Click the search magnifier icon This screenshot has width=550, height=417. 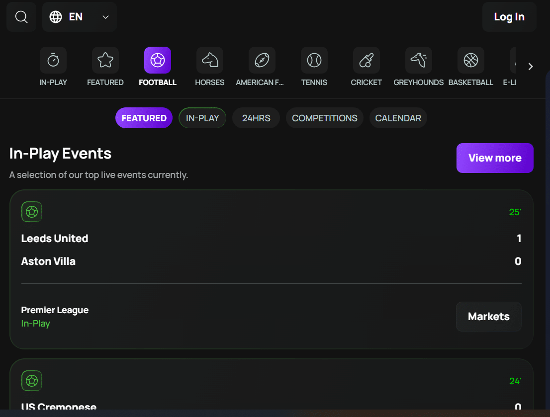click(x=21, y=17)
